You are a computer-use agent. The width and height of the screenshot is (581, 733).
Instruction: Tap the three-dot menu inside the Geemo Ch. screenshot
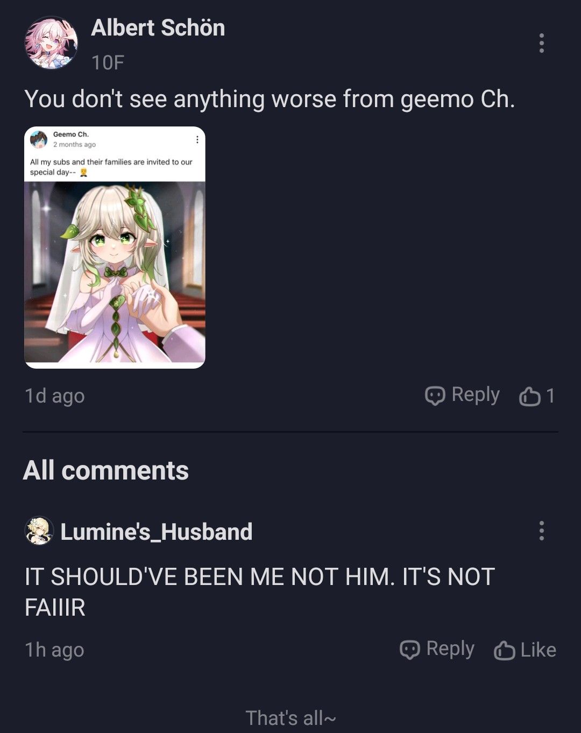click(x=197, y=139)
